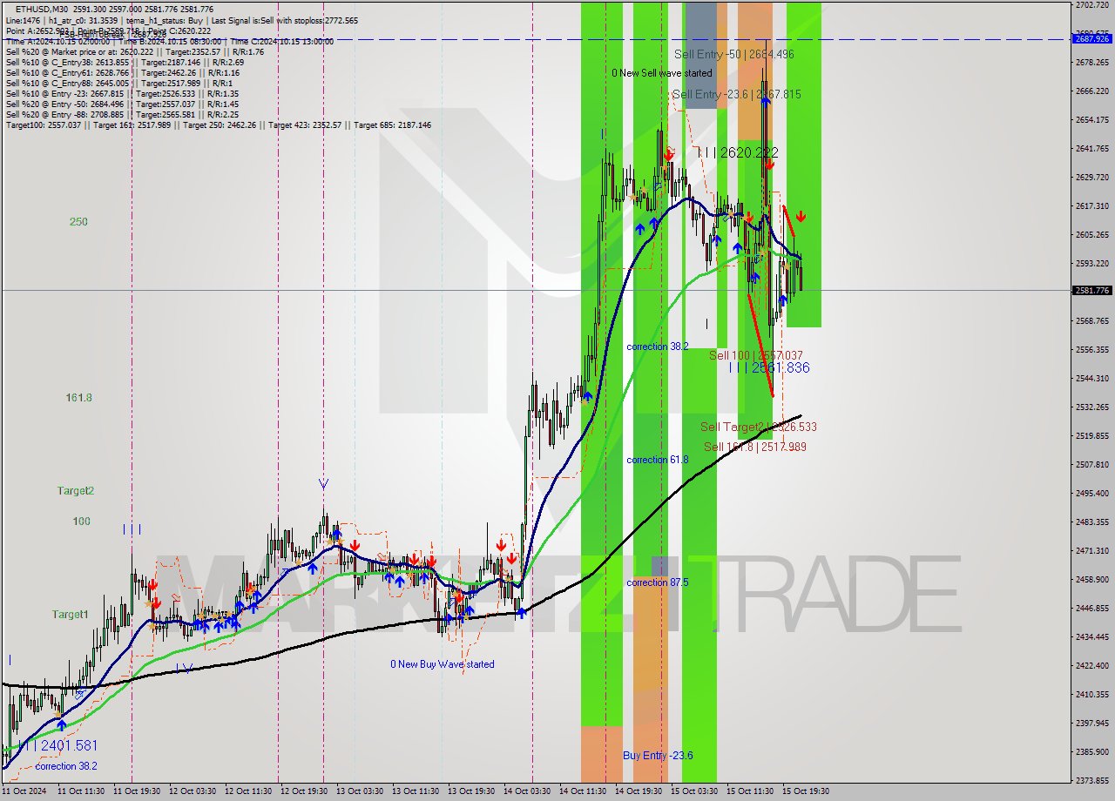Click the black current price tag 2581.776
Image resolution: width=1115 pixels, height=801 pixels.
[1091, 291]
